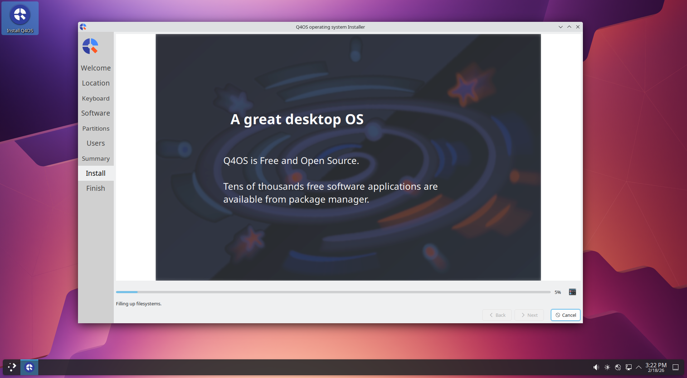The width and height of the screenshot is (687, 378).
Task: Select the Install step in sidebar
Action: point(96,173)
